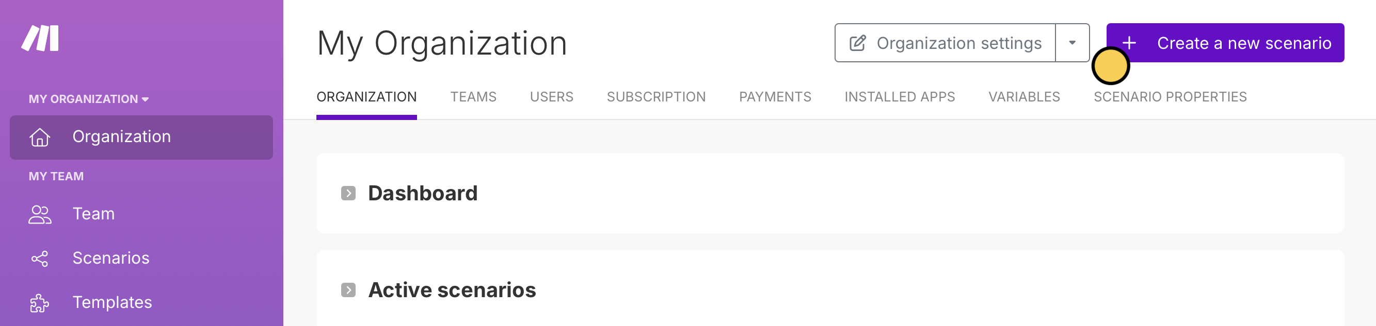Select the Scenario Properties tab
Viewport: 1376px width, 326px height.
pyautogui.click(x=1170, y=96)
